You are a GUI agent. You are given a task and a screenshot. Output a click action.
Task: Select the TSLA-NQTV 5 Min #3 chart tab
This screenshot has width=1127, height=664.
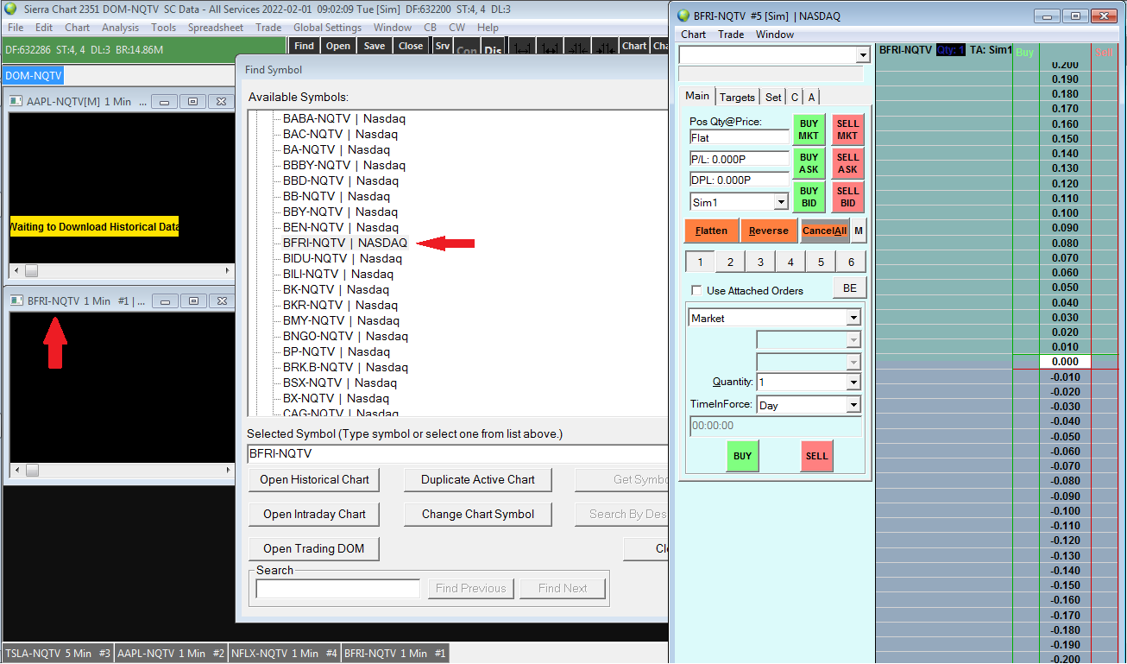(58, 654)
